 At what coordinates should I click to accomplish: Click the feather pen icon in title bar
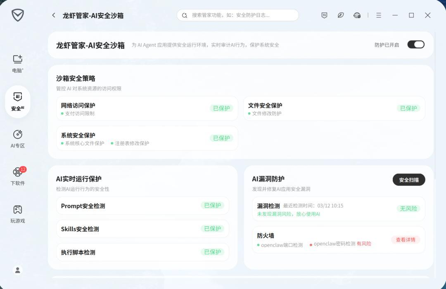340,15
